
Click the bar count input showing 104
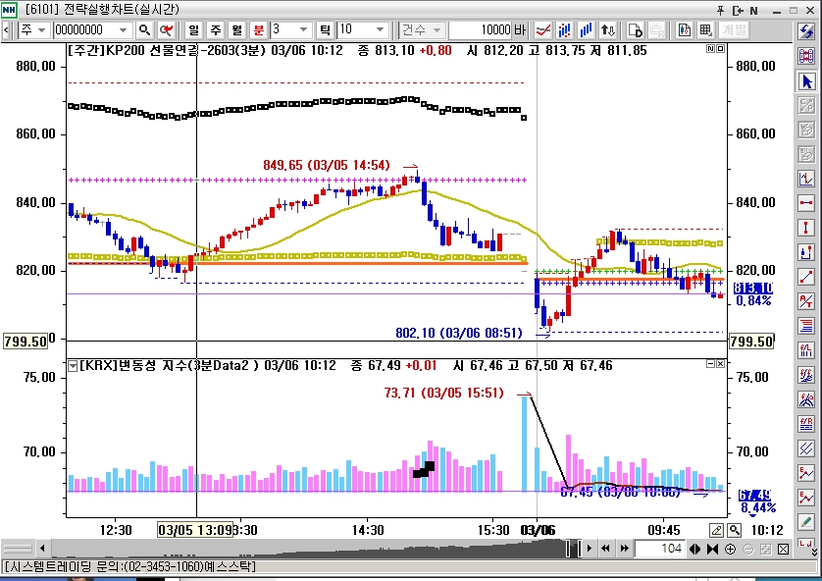pyautogui.click(x=659, y=549)
